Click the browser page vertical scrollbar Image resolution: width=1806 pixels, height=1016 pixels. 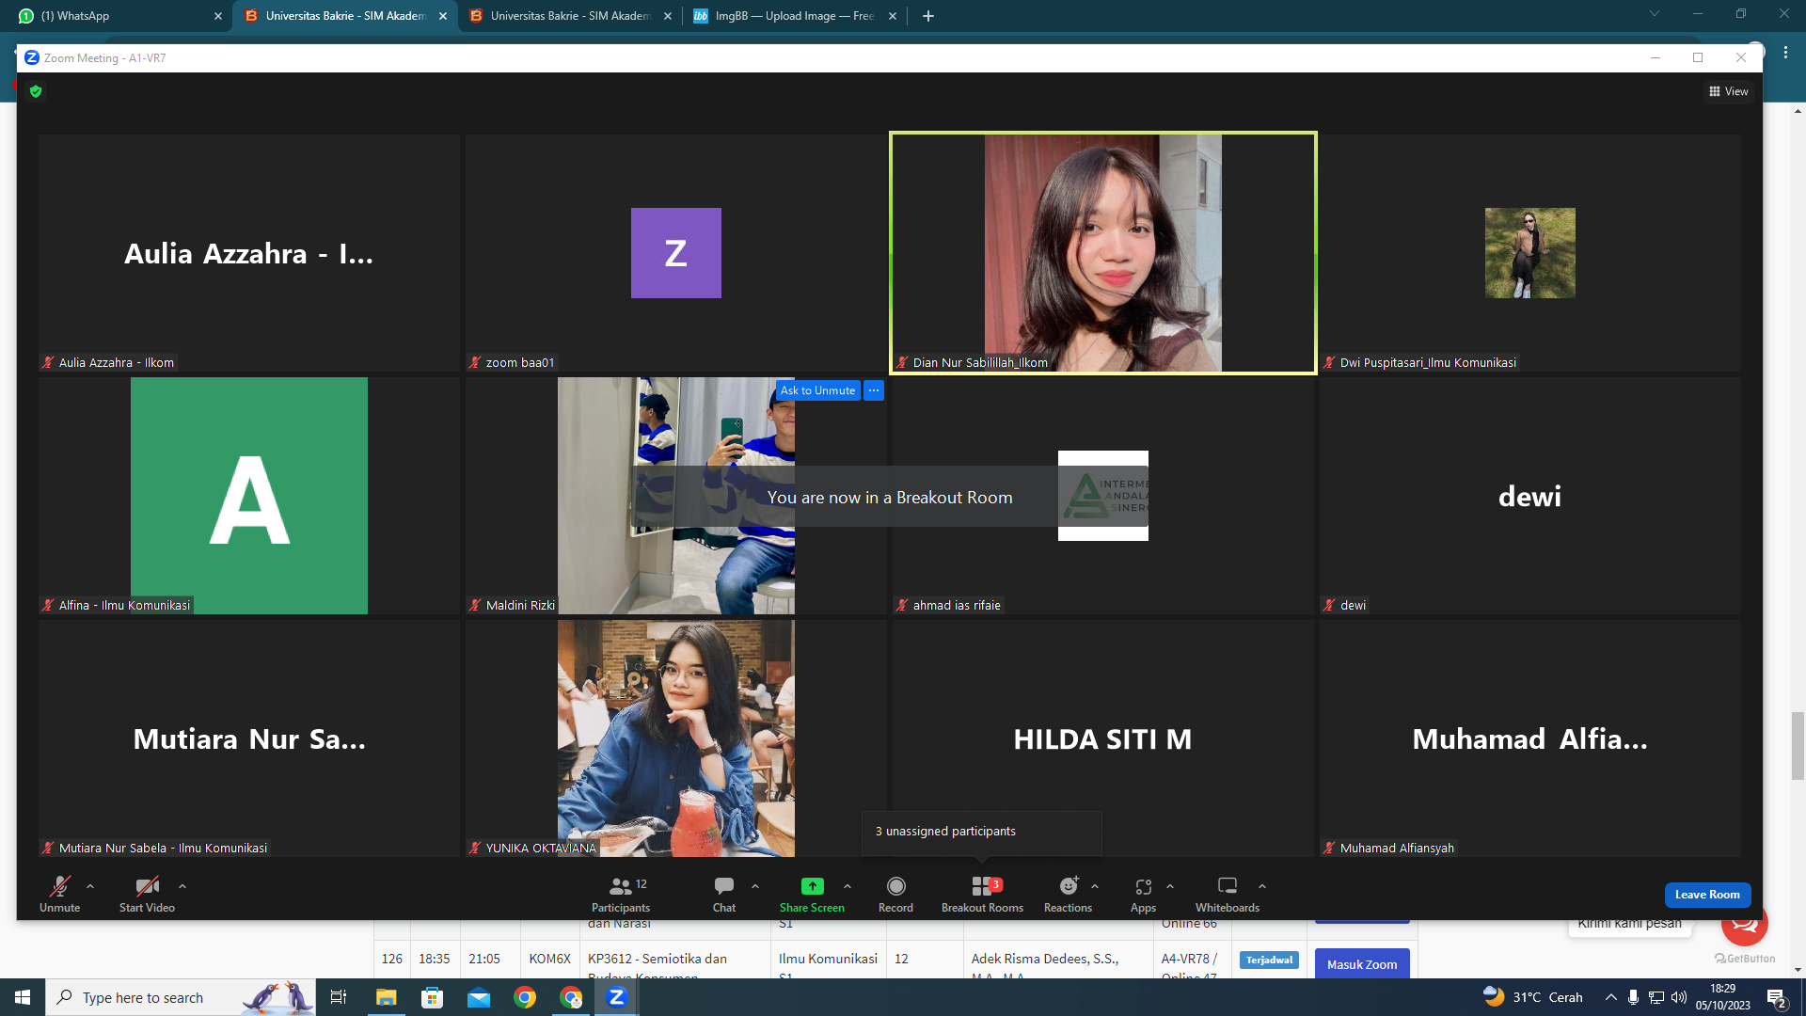1798,745
